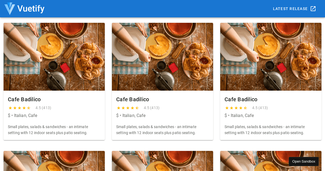Click the third star in right top card's rating
The height and width of the screenshot is (171, 325).
click(x=236, y=108)
